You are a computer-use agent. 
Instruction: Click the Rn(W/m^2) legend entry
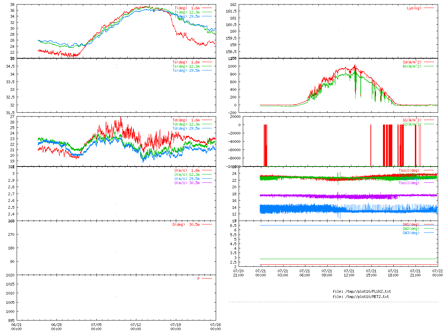[x=412, y=66]
